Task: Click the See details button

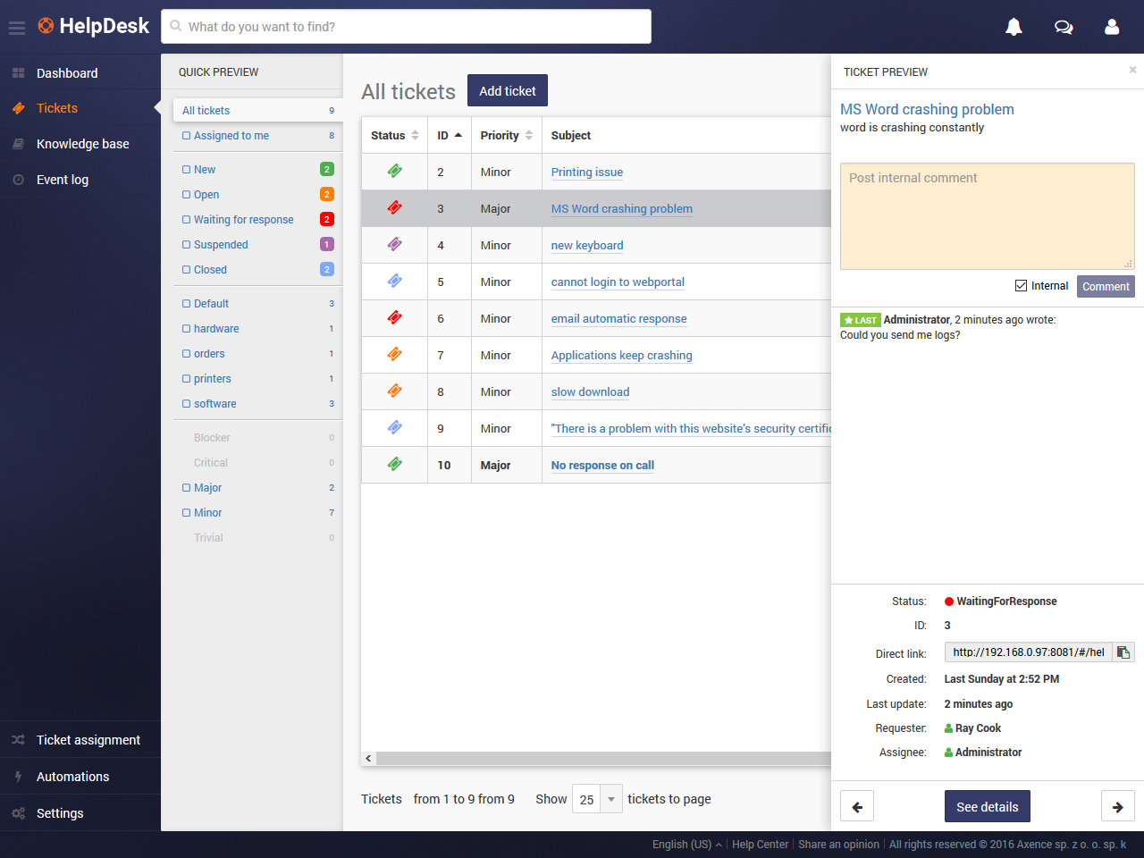Action: pos(987,806)
